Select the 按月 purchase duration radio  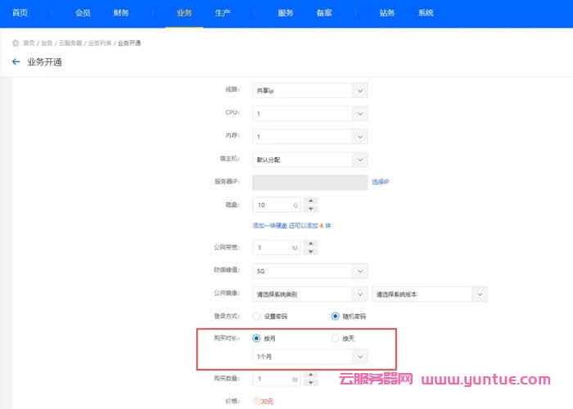coord(257,338)
